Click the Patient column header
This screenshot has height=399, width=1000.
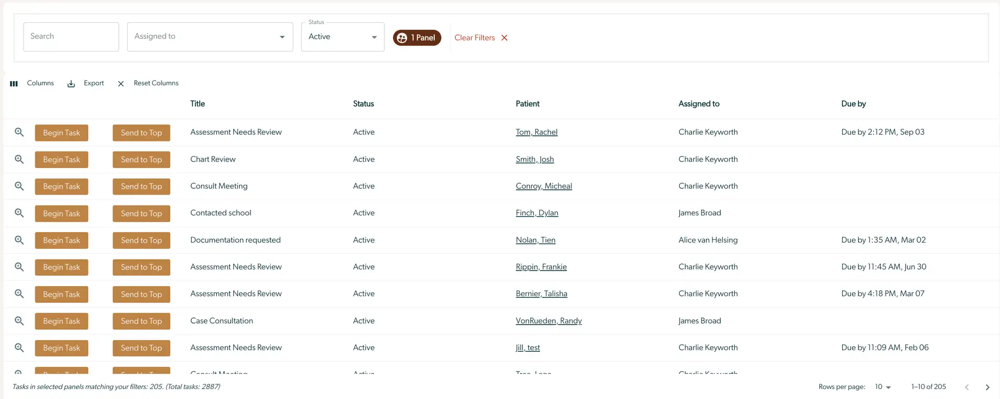[x=527, y=104]
